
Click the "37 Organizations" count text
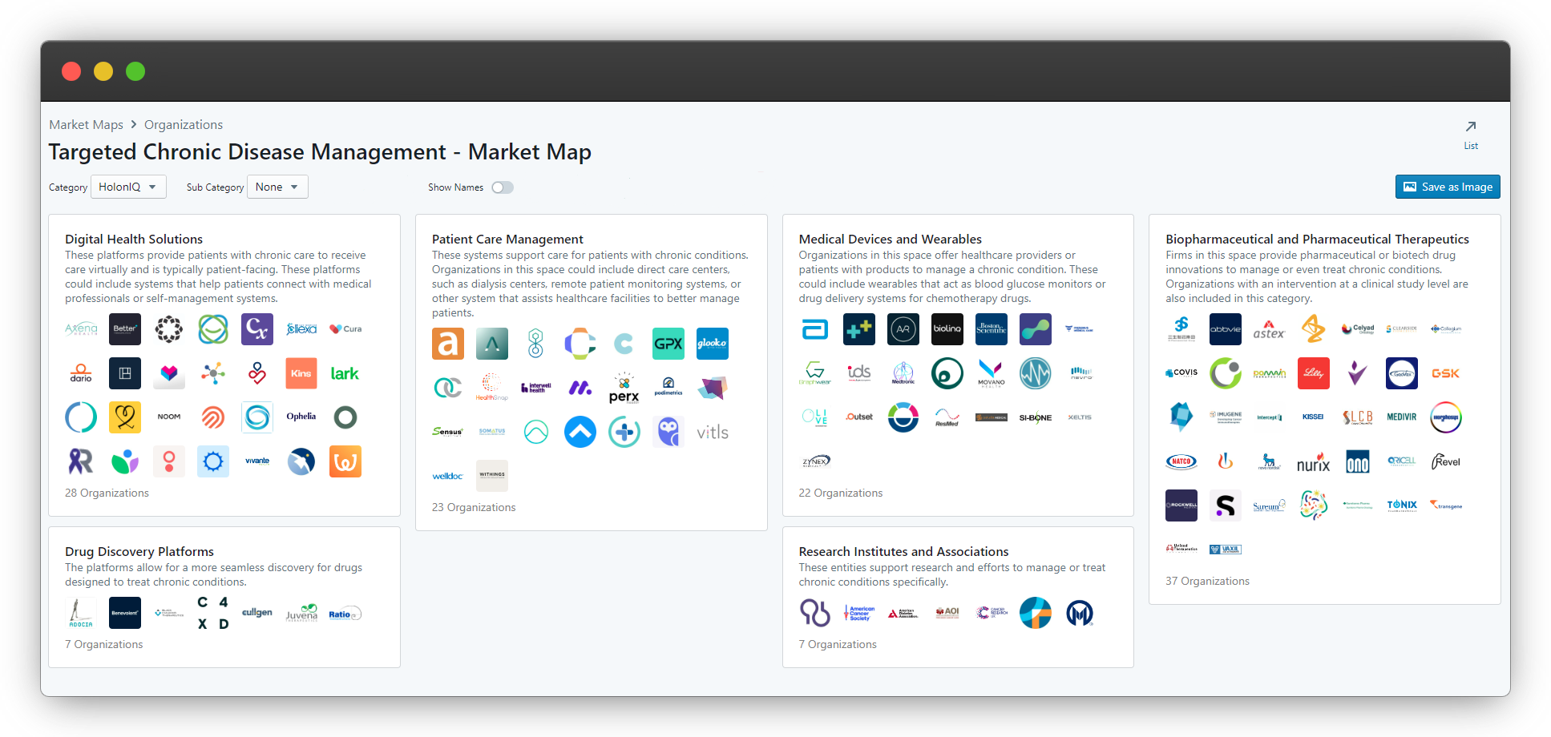(1207, 581)
